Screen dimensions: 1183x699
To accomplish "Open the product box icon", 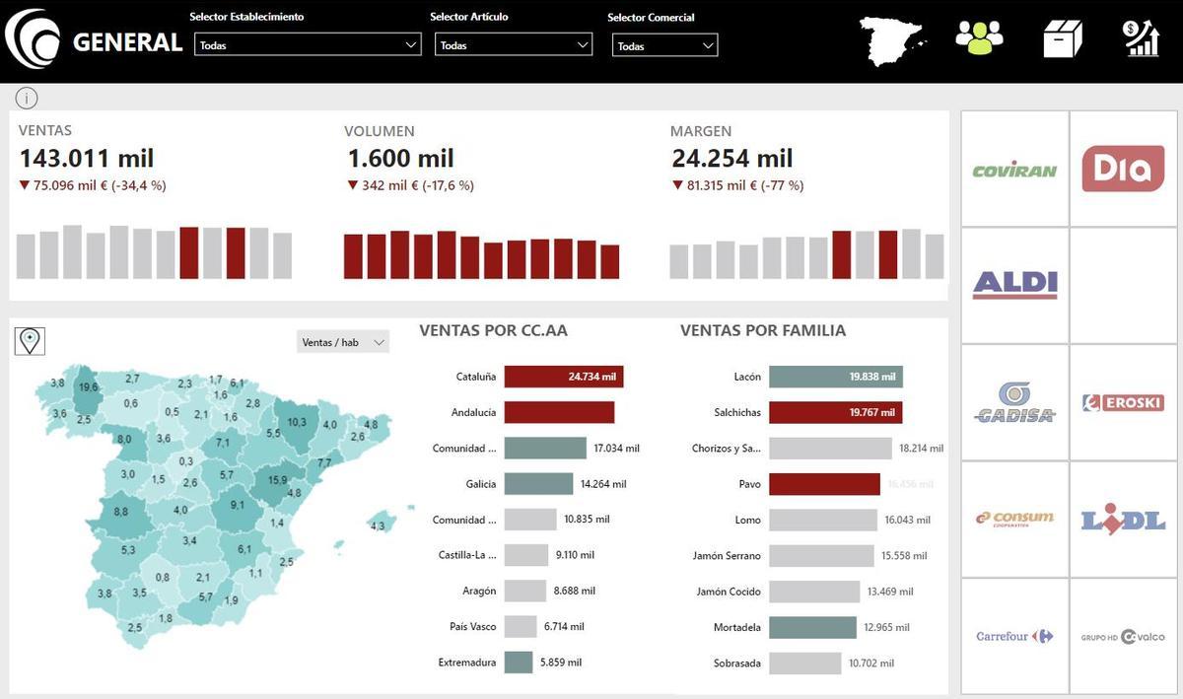I will (x=1062, y=37).
